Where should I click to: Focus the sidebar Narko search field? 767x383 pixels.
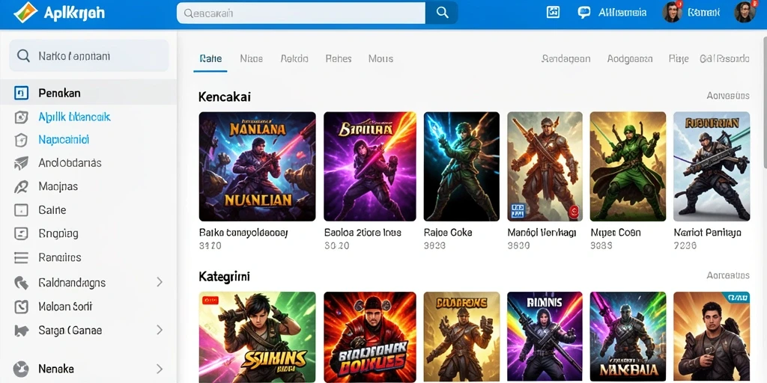89,55
